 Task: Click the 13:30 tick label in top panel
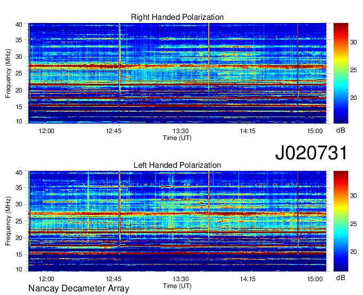click(x=180, y=131)
